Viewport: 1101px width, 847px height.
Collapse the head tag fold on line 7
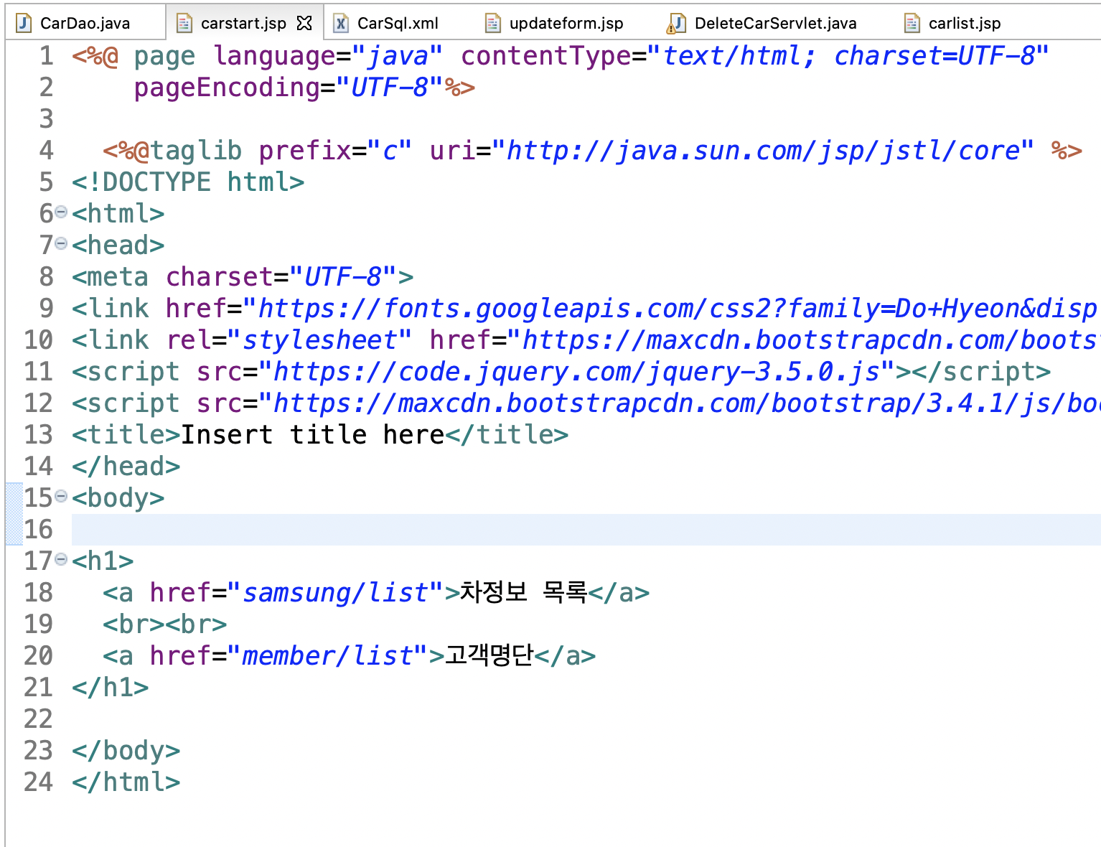pyautogui.click(x=61, y=243)
